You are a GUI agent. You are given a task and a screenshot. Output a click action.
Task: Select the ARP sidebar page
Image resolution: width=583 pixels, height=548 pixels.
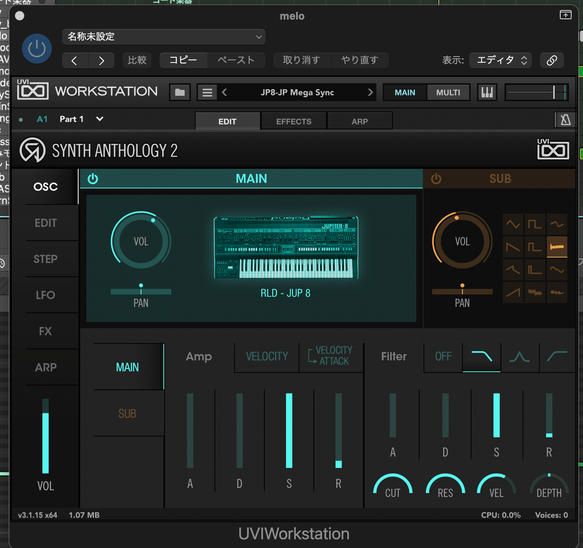45,367
